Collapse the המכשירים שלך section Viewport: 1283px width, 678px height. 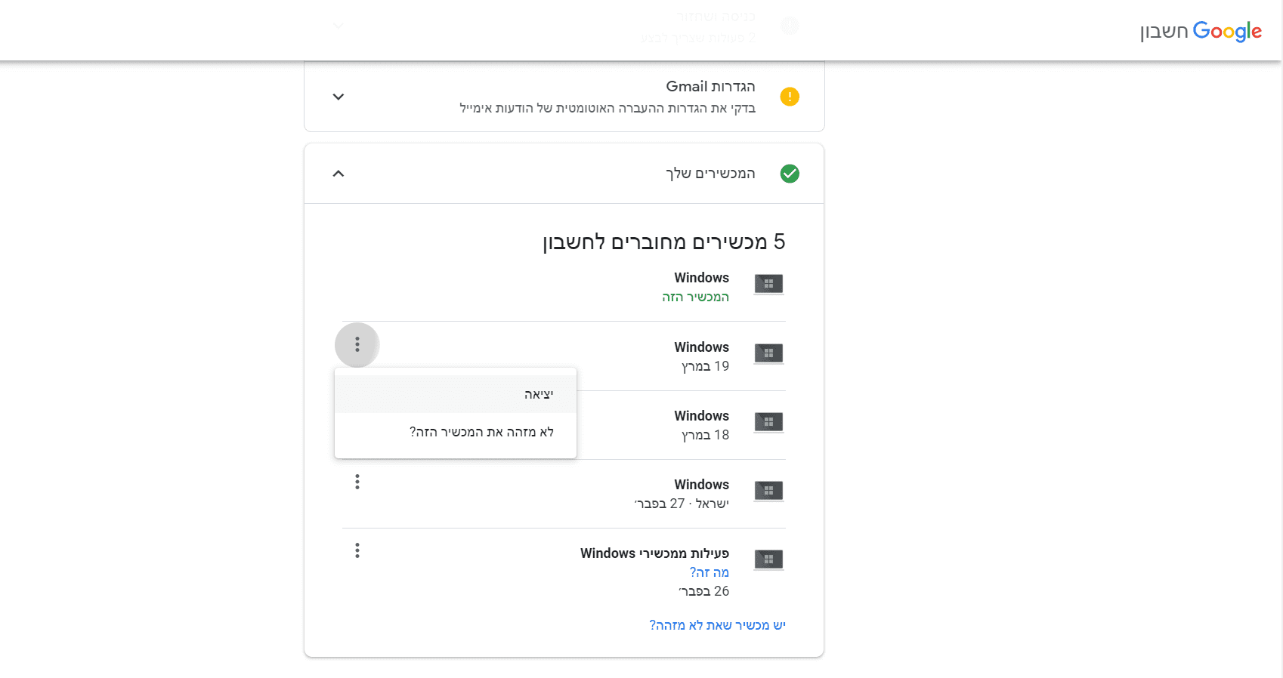coord(339,174)
